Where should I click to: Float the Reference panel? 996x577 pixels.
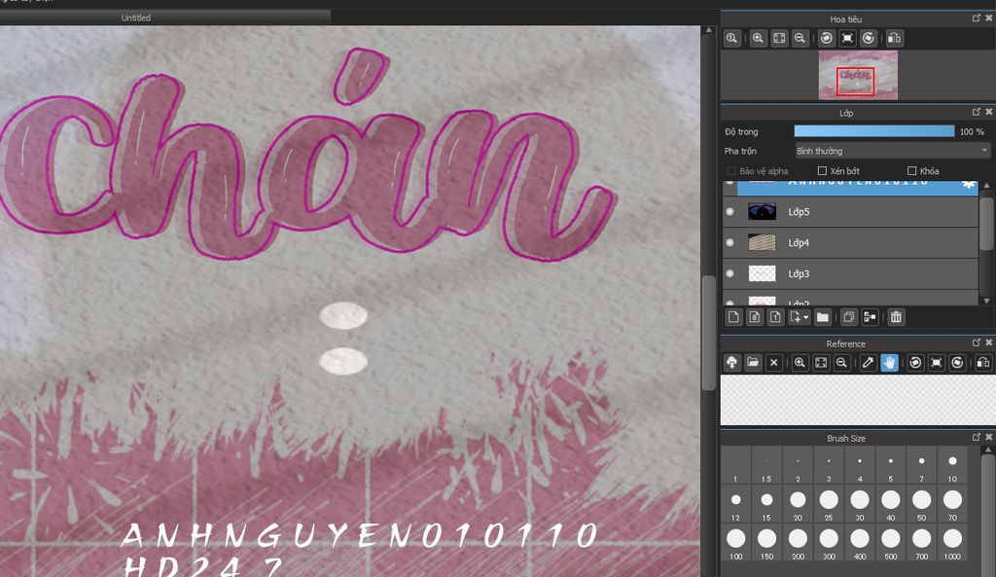977,343
